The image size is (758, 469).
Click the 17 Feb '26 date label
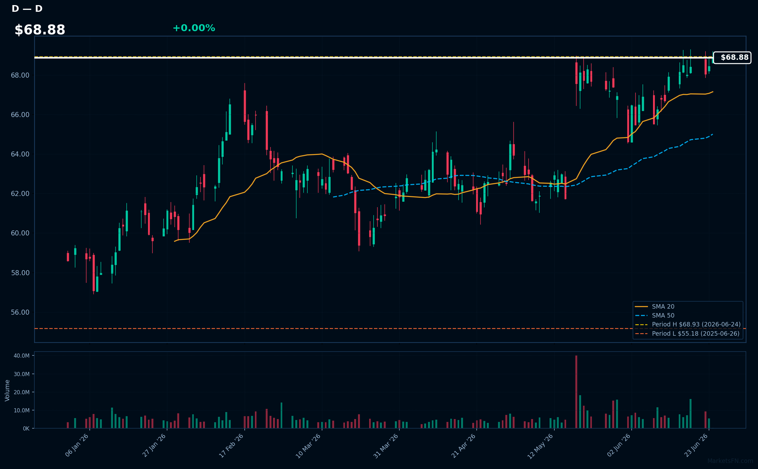coord(231,445)
